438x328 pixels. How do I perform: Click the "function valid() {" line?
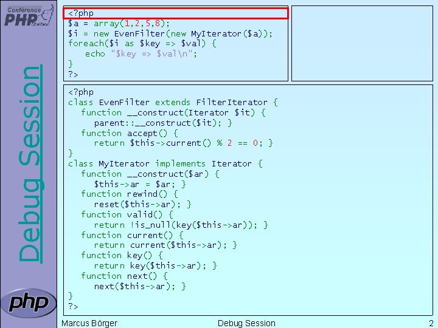click(x=127, y=215)
